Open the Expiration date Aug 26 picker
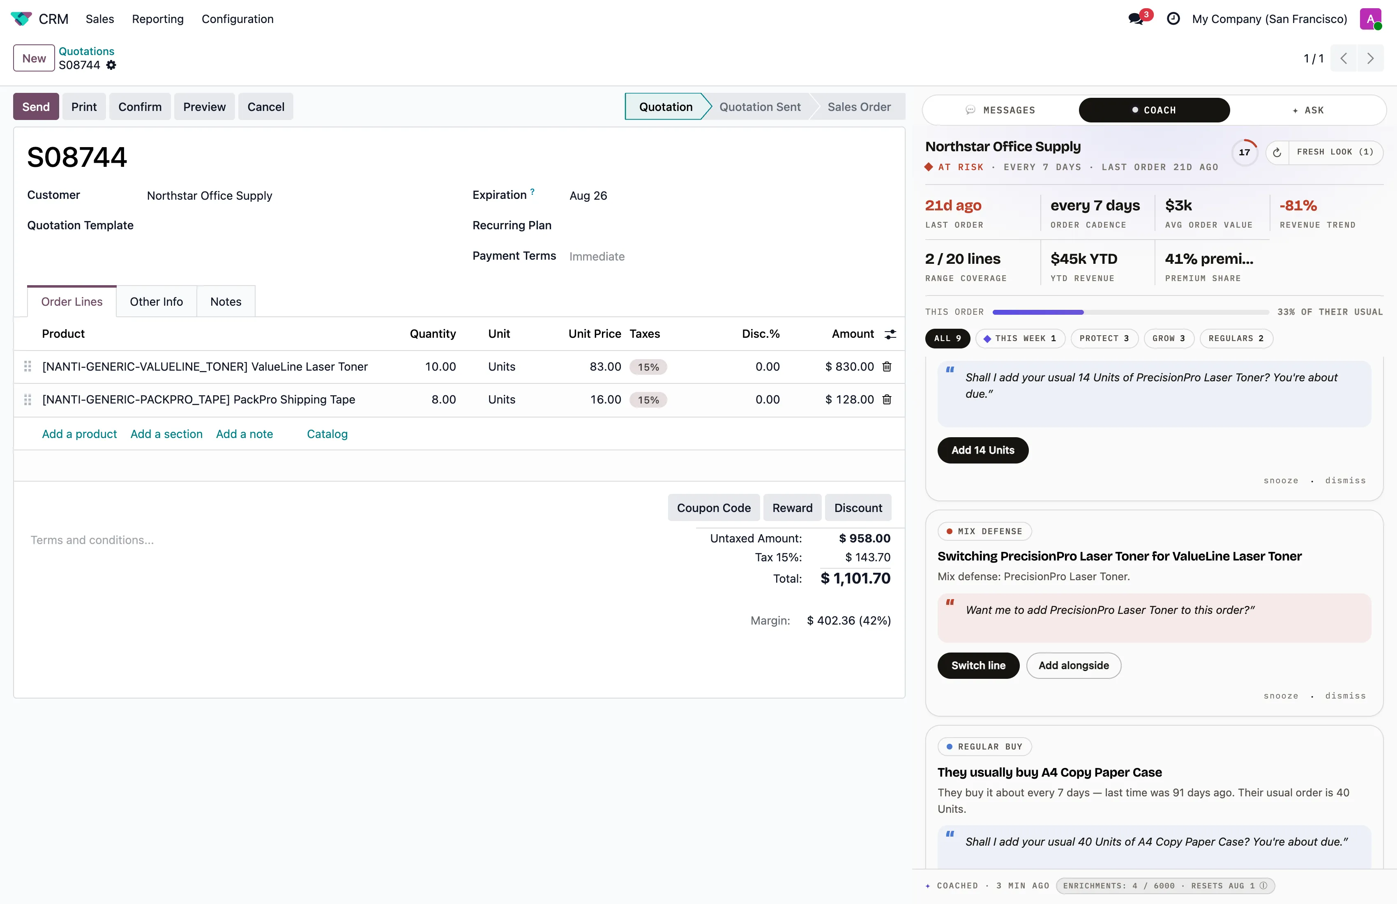1397x904 pixels. pos(588,196)
